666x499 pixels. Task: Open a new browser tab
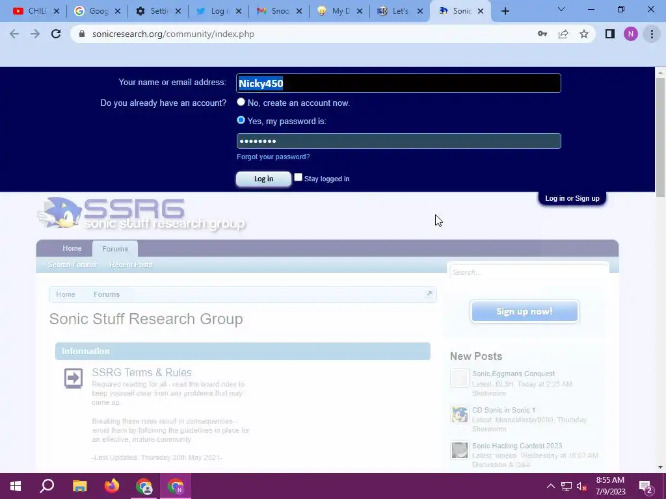coord(505,12)
